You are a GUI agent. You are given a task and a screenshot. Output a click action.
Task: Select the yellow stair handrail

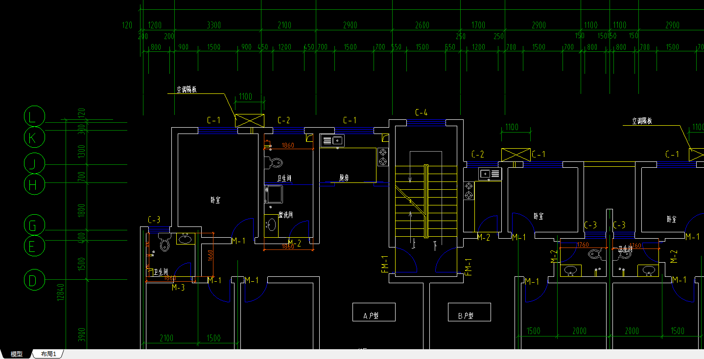[x=426, y=202]
